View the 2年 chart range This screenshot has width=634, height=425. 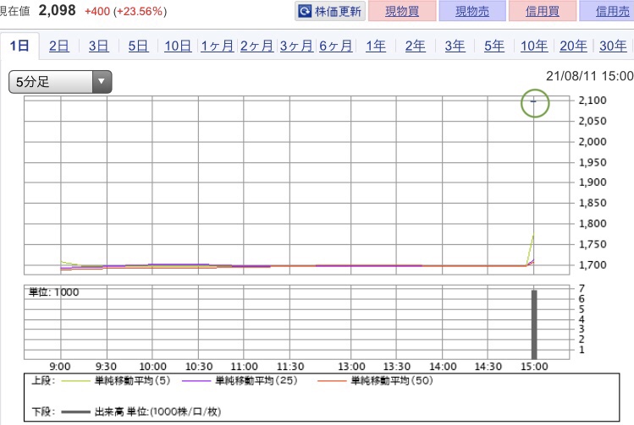416,46
